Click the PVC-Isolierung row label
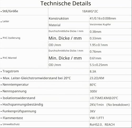Image resolution: width=132 pixels, height=128 pixels. tap(11, 38)
